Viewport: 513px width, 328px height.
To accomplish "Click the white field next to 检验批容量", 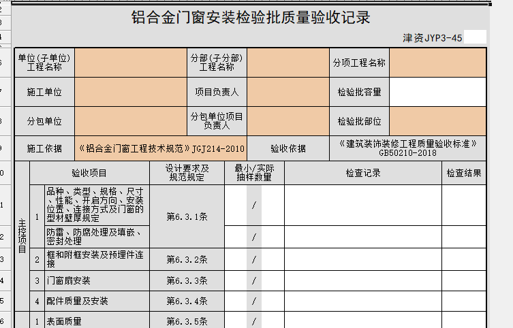I will pyautogui.click(x=437, y=92).
